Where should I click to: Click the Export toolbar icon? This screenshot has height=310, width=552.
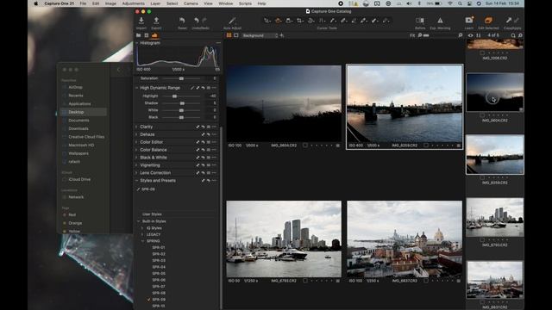156,21
